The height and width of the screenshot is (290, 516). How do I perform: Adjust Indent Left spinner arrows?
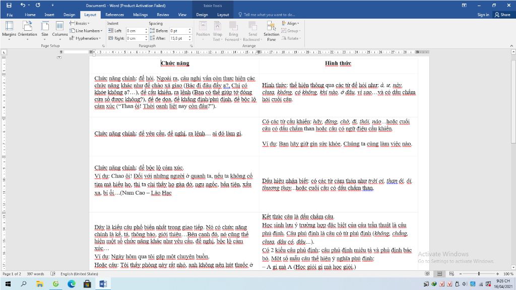pos(146,31)
